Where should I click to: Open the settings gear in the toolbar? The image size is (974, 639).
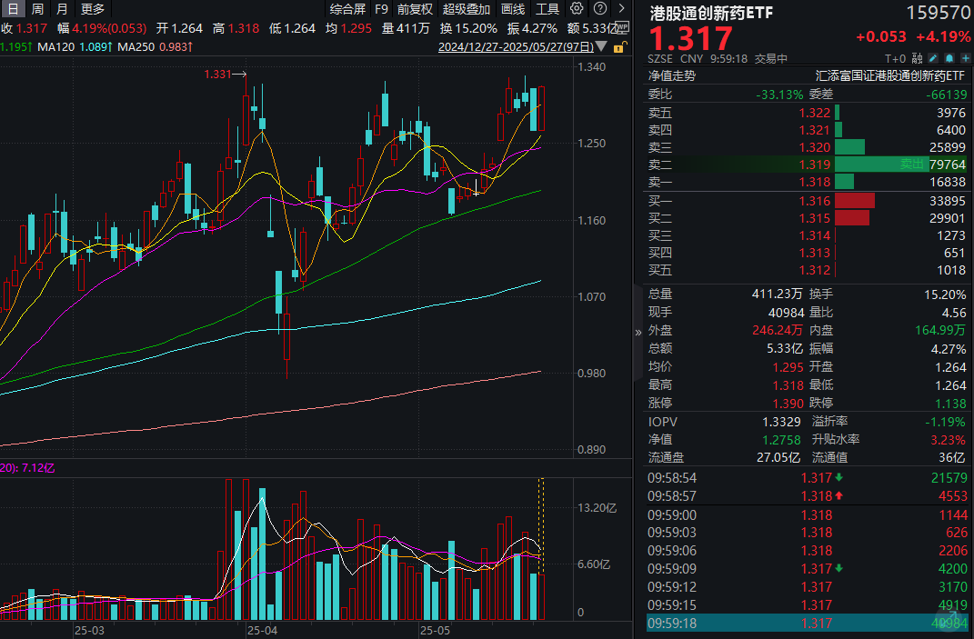577,8
